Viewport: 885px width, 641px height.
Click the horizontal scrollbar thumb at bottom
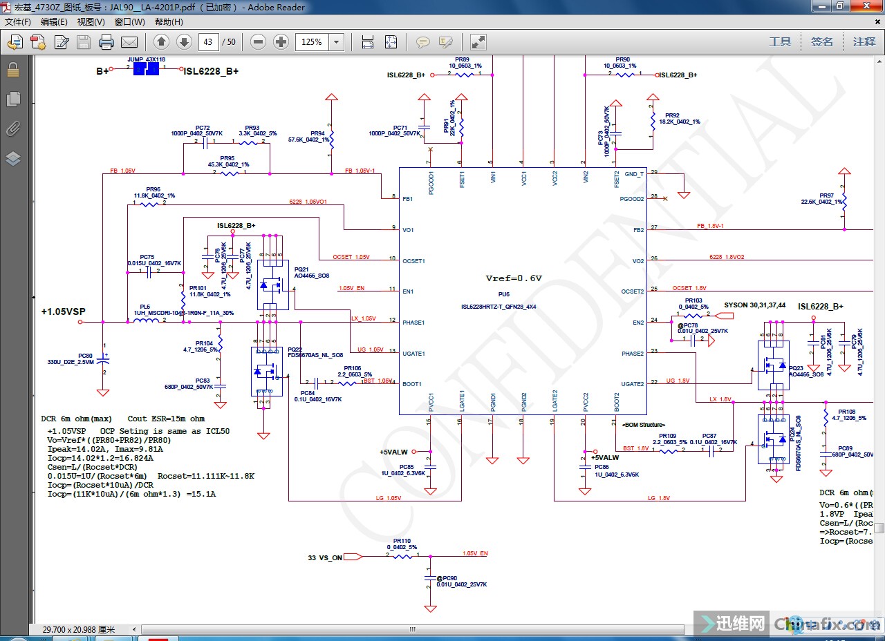tap(413, 629)
